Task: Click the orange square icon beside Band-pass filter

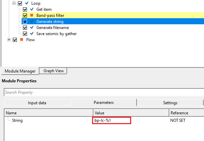Action: [32, 16]
